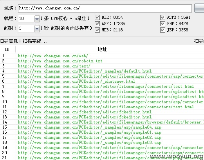Click the thread count value 10 field

26,19
